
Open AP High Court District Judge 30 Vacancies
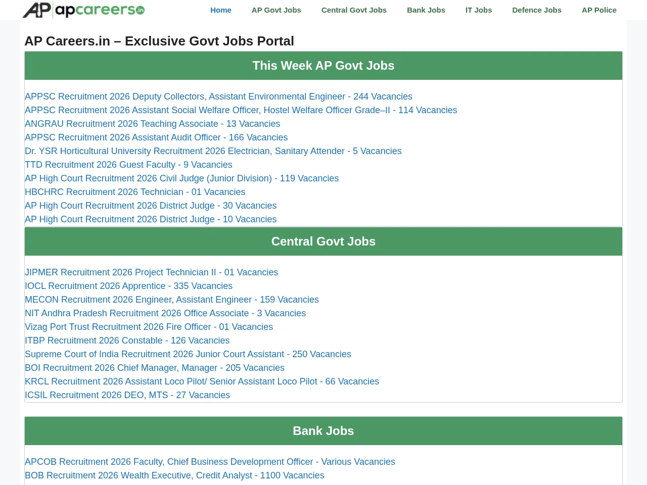coord(151,206)
